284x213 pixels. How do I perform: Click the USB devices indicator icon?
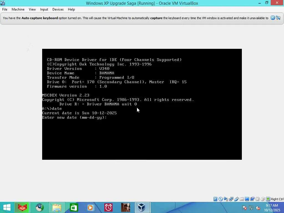tap(236, 199)
